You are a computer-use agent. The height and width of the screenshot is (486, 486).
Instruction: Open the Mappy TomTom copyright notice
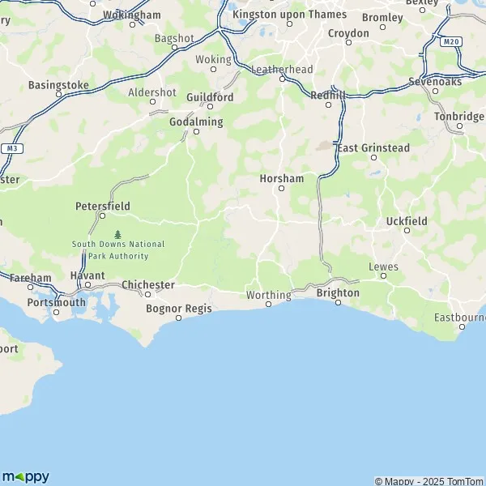pyautogui.click(x=429, y=481)
